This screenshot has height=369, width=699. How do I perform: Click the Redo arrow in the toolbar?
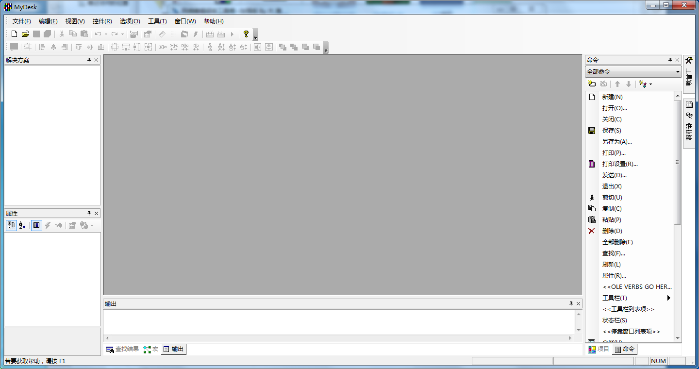(115, 34)
